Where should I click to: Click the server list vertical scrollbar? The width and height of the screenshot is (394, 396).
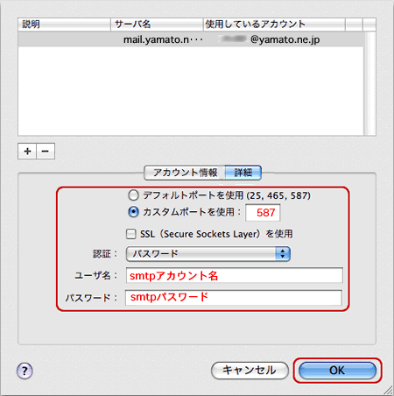click(x=369, y=83)
